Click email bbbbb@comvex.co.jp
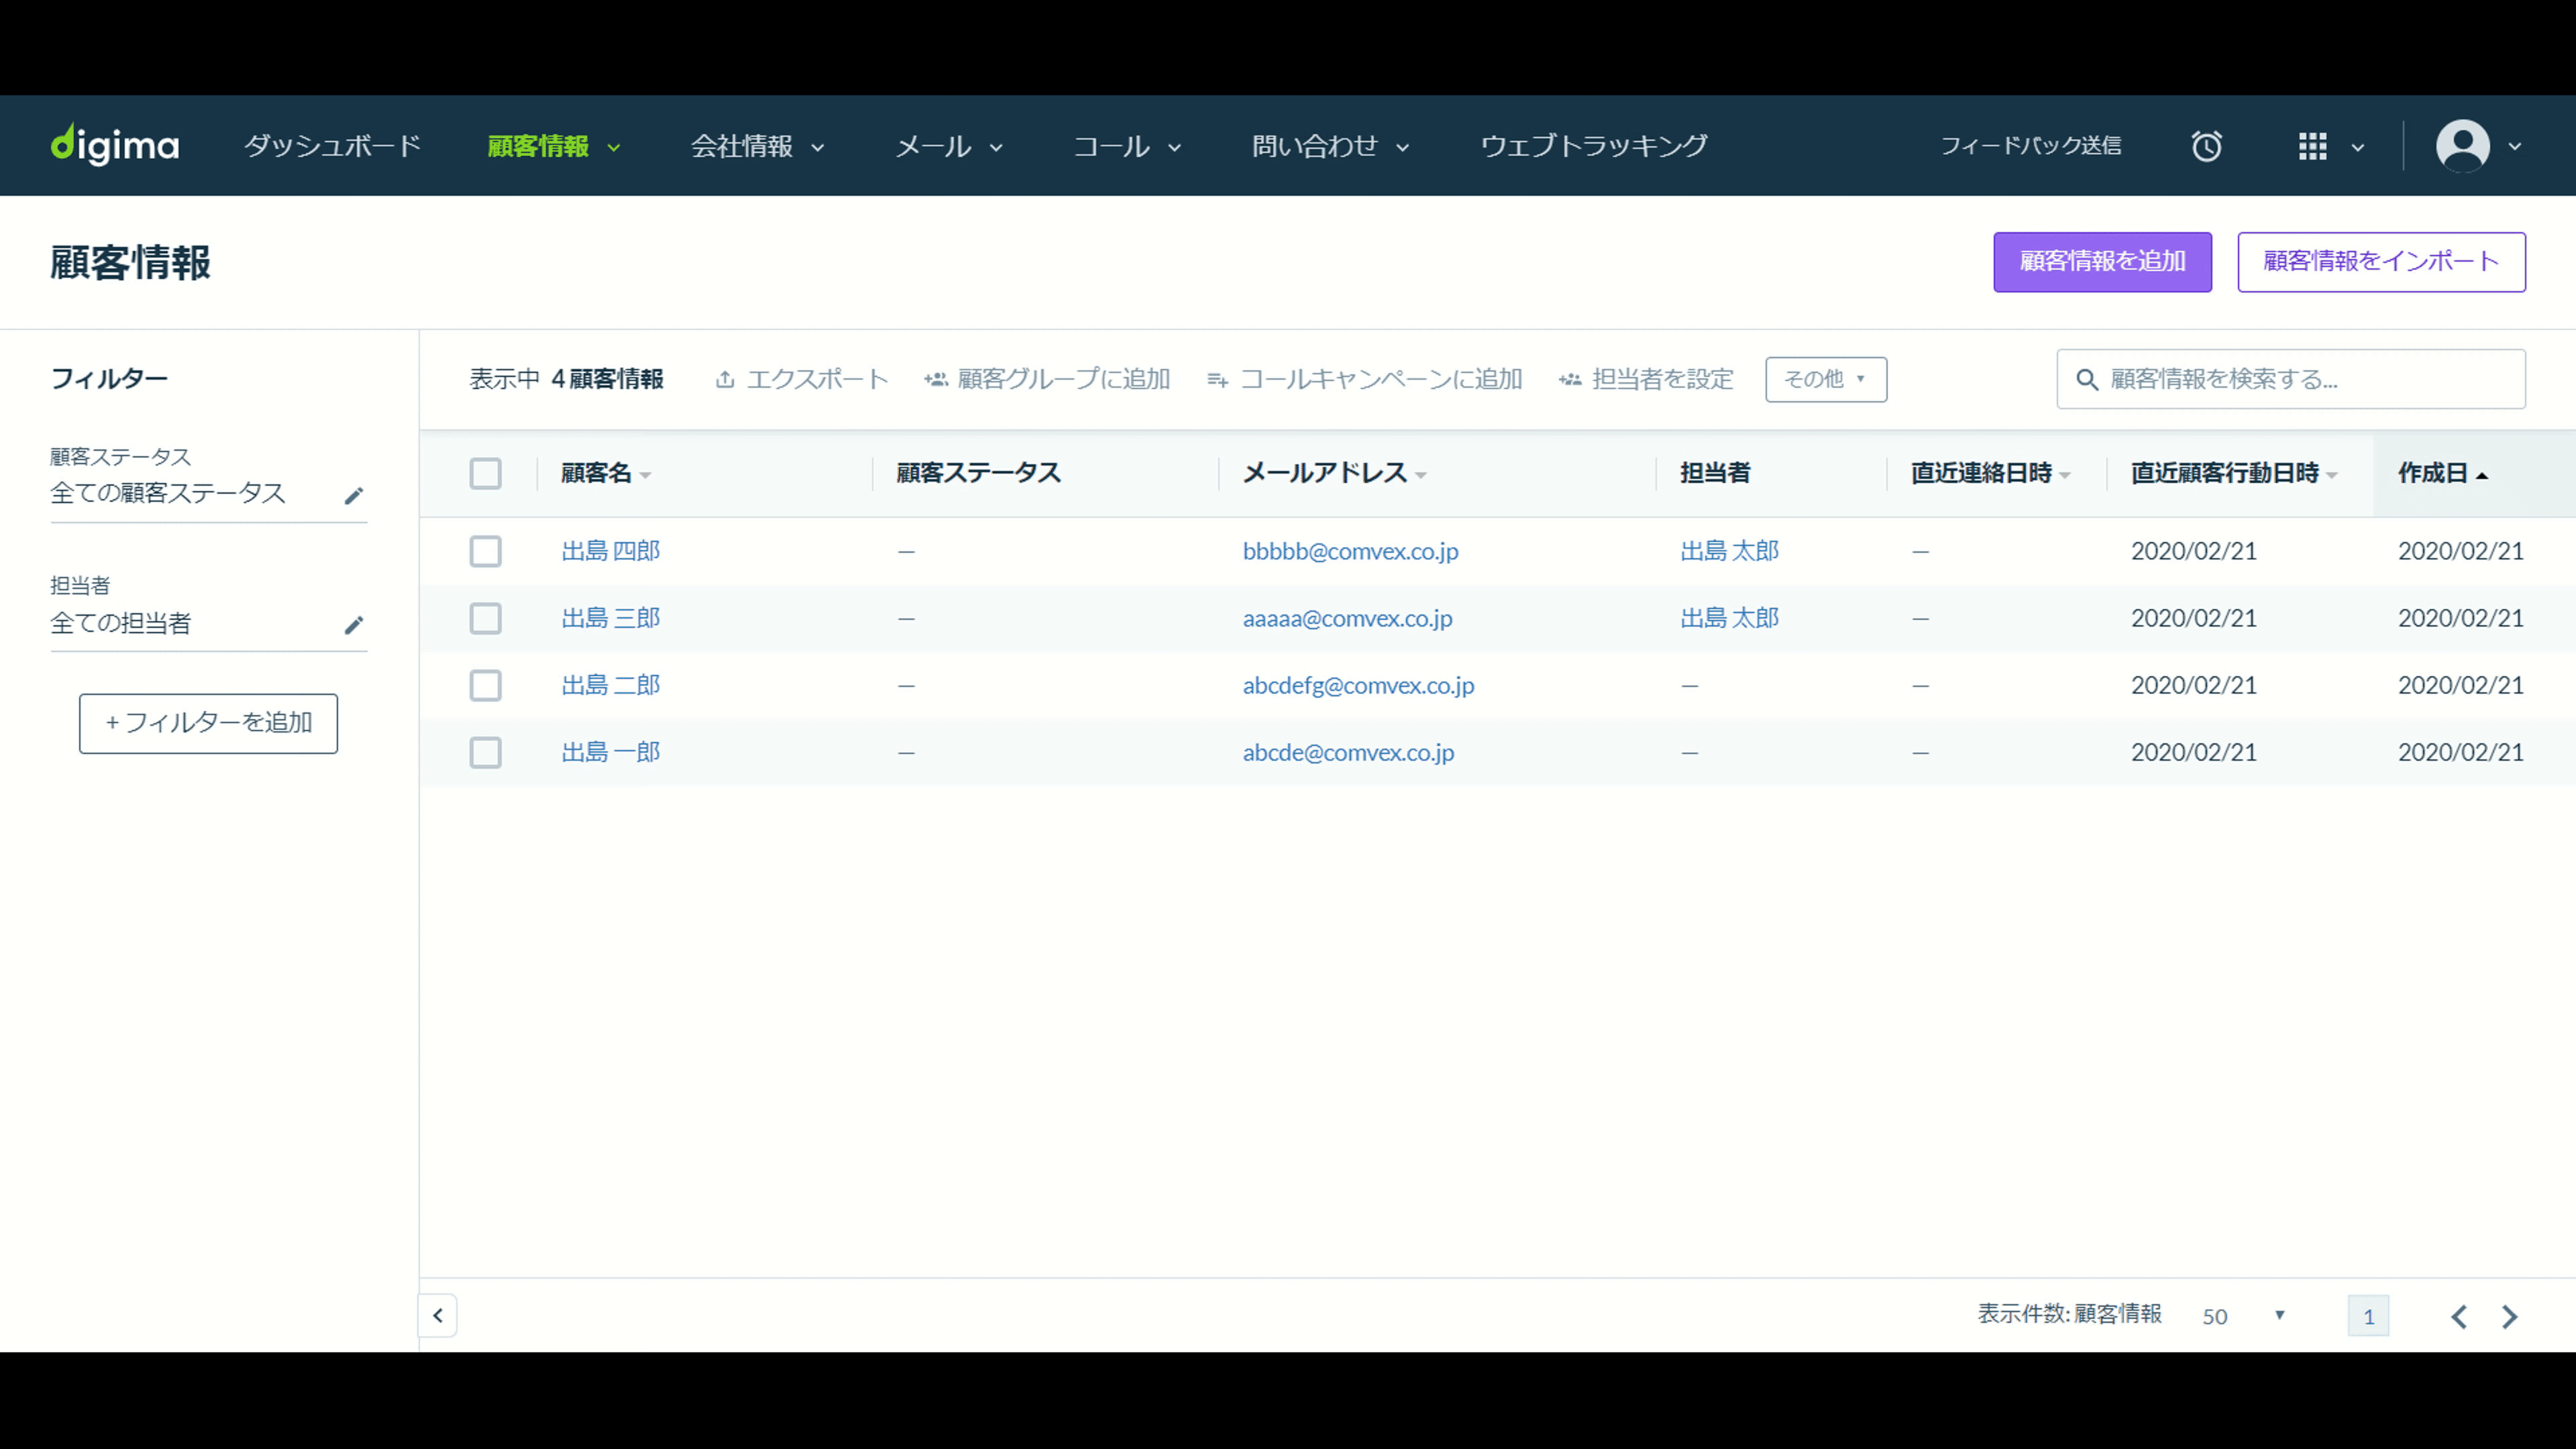The height and width of the screenshot is (1449, 2576). point(1350,551)
